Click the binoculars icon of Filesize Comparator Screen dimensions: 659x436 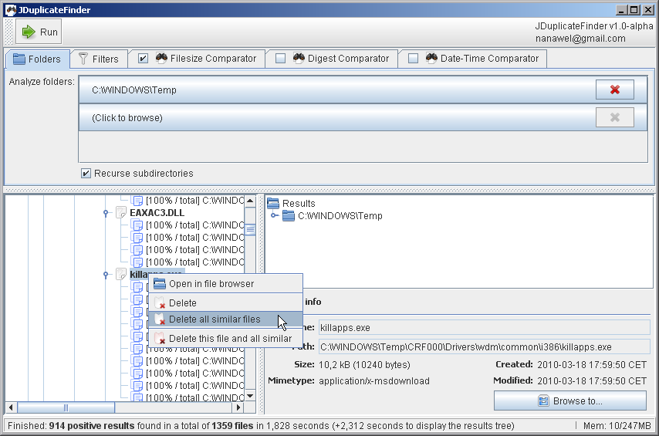161,58
